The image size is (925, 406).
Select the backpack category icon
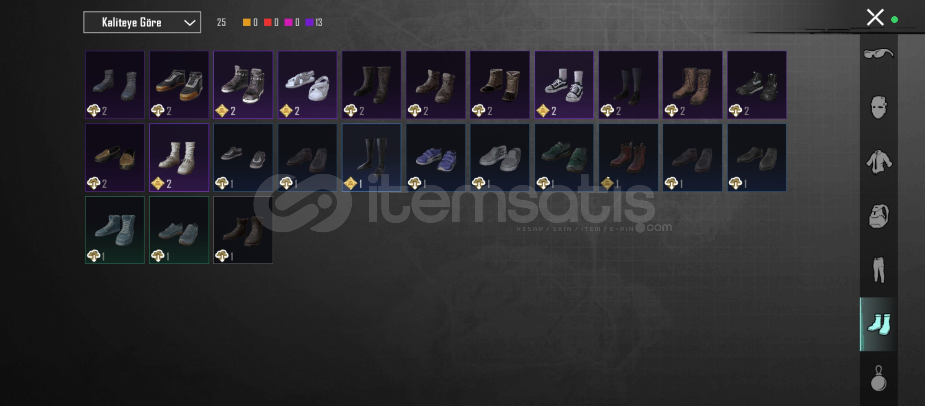[x=878, y=216]
